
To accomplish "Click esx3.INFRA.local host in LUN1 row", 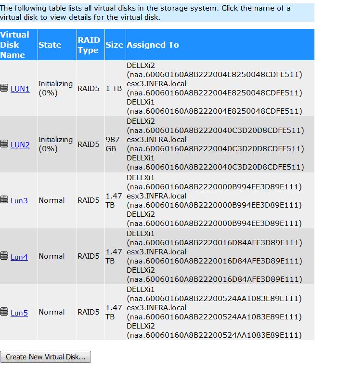I will point(156,84).
